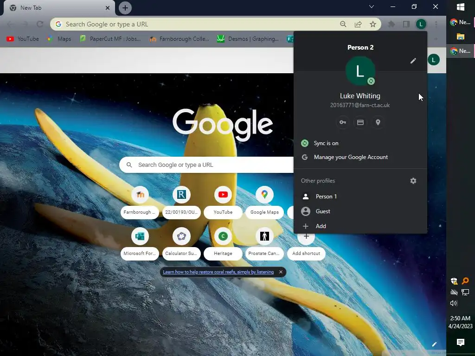Open a Guest profile window

(360, 211)
